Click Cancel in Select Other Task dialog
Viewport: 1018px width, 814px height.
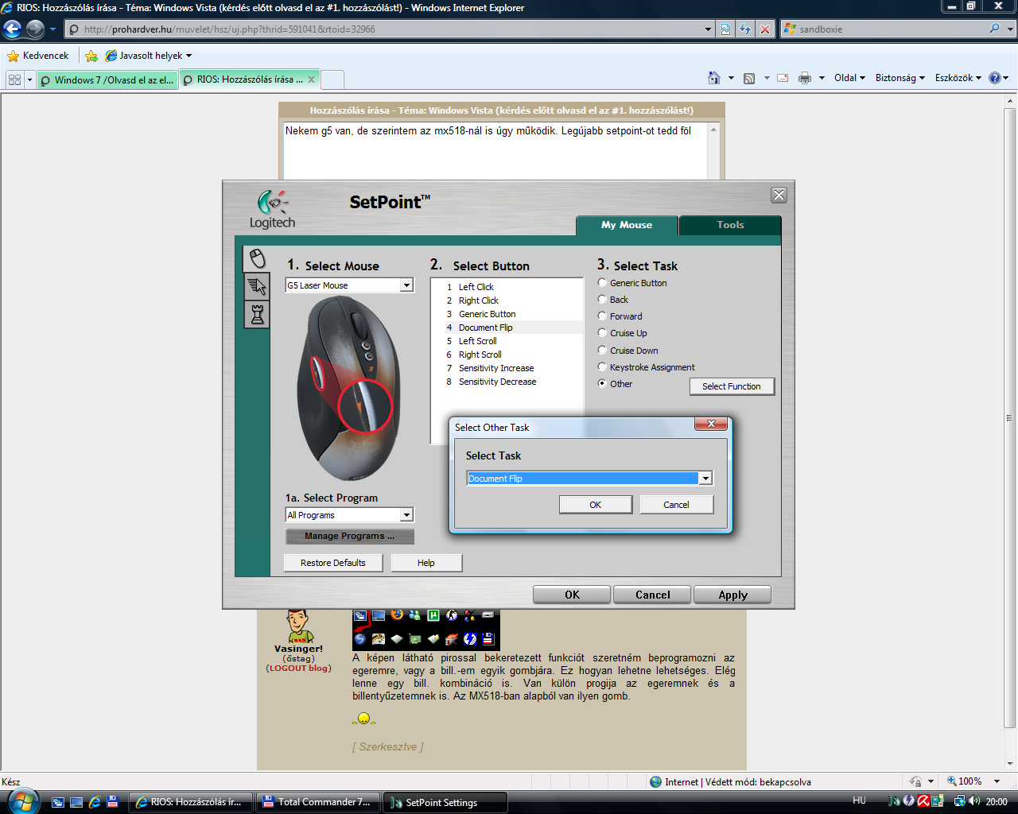676,505
